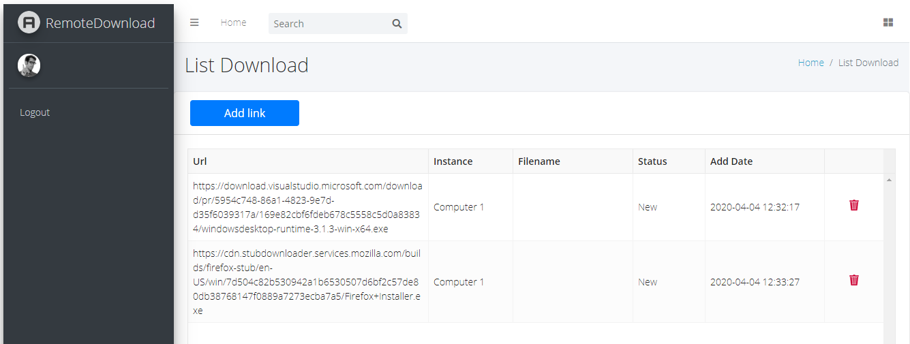
Task: Delete the Firefox Installer download entry
Action: (853, 280)
